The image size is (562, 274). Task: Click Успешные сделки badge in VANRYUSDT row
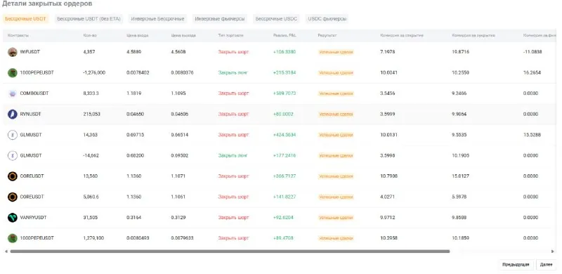click(336, 218)
